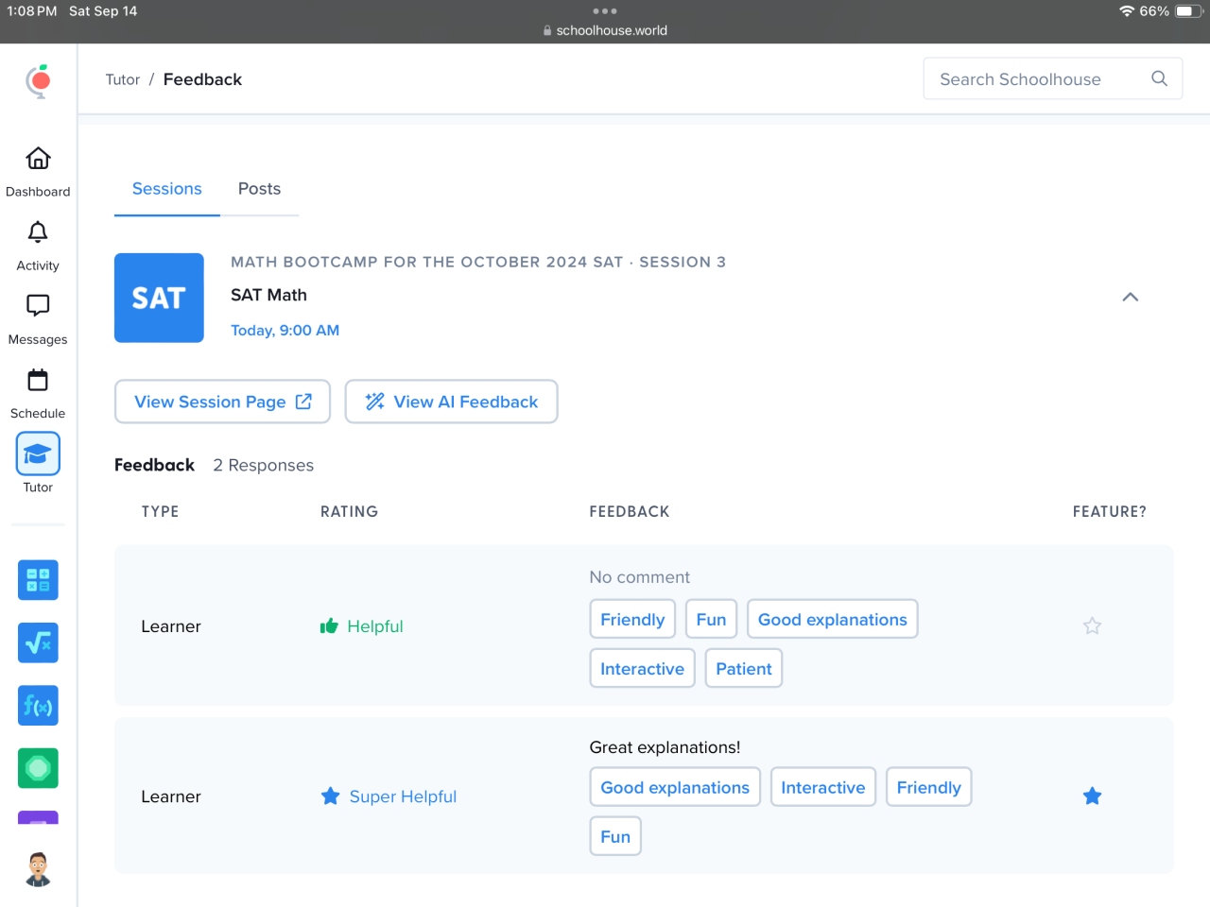Screen dimensions: 1210x907
Task: Click the Super Helpful rating
Action: point(389,796)
